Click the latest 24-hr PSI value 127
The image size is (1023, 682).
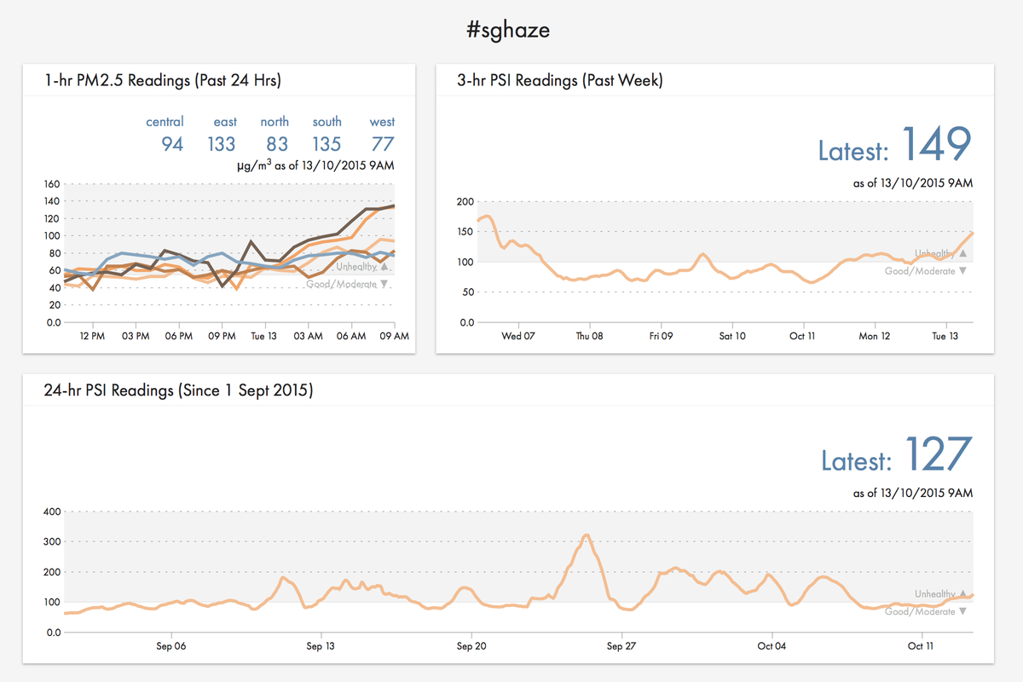[x=938, y=454]
